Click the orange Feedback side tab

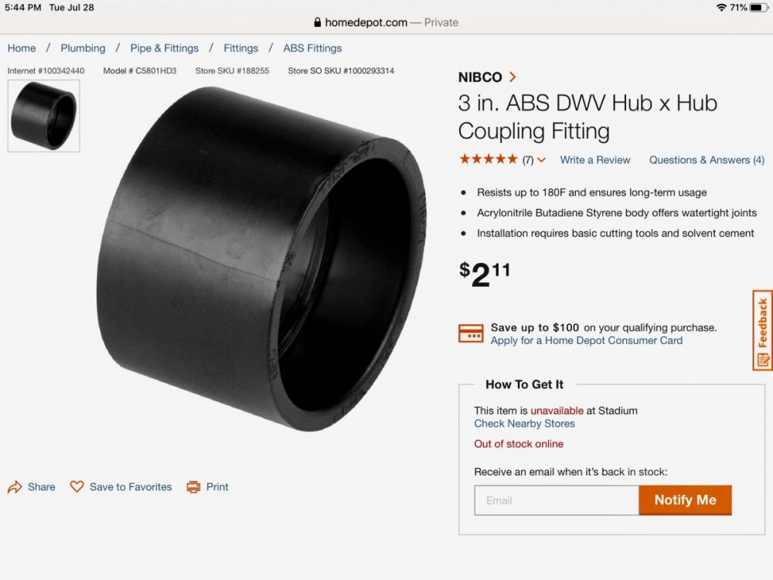tap(762, 330)
